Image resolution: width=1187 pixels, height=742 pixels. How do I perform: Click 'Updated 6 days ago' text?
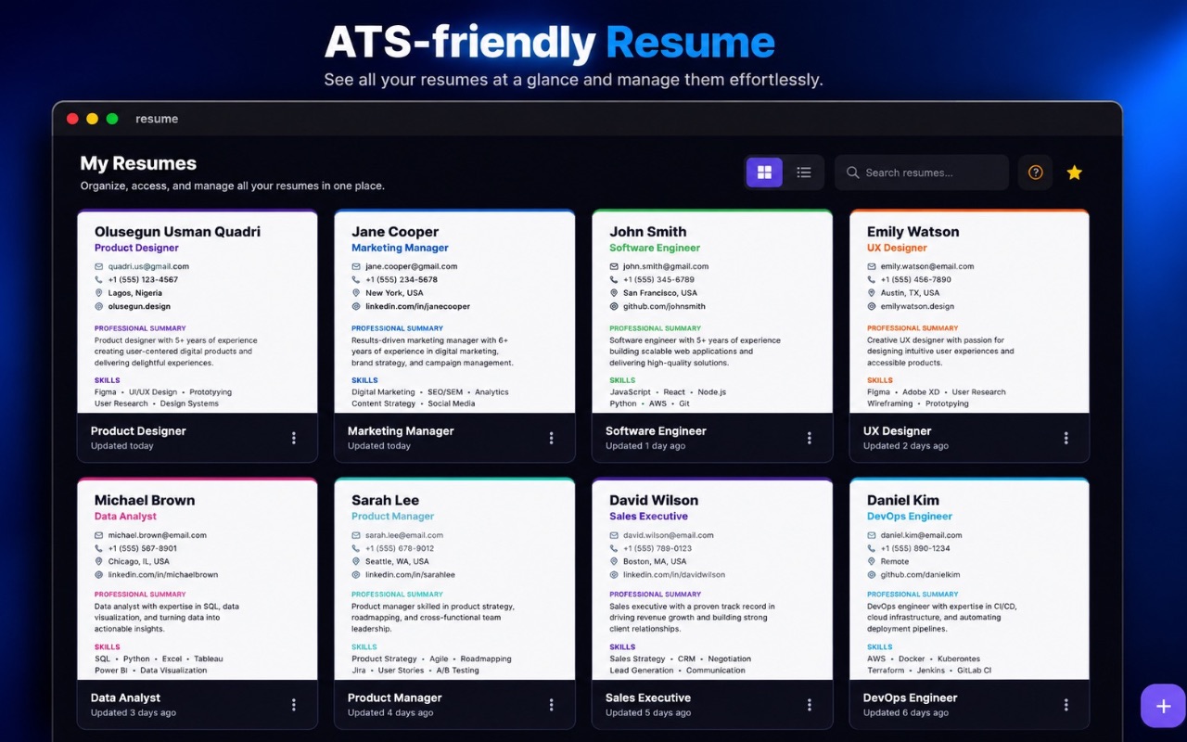[x=906, y=713]
